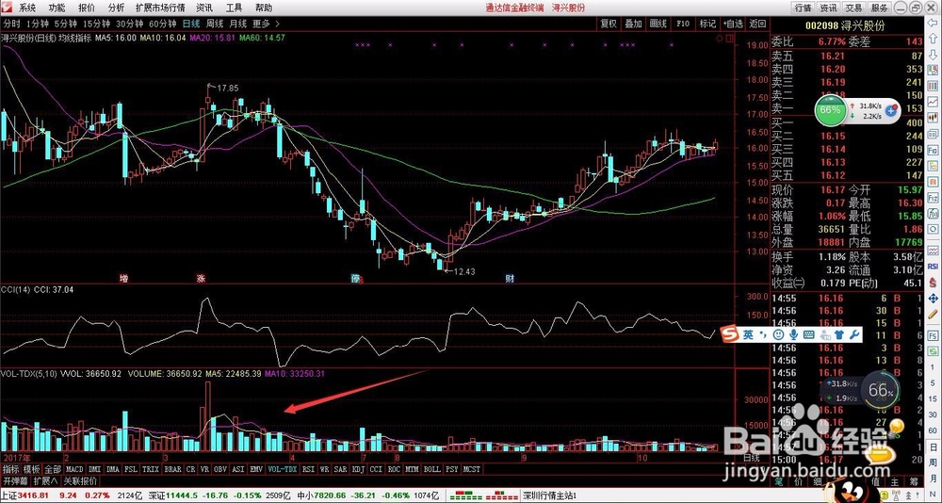The image size is (942, 503).
Task: Expand the 扩展∧ panel
Action: (x=45, y=481)
